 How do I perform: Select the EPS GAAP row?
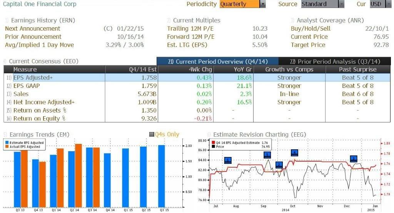[x=197, y=86]
